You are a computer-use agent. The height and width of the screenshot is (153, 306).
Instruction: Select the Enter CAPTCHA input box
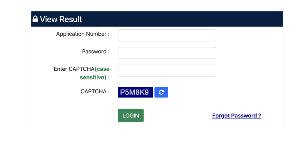(167, 70)
